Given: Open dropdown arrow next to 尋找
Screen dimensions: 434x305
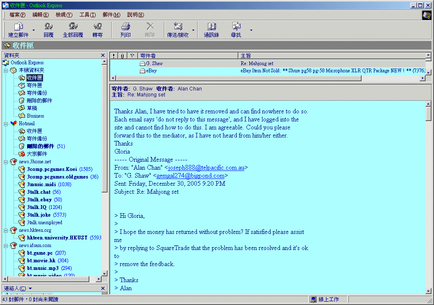Looking at the screenshot, I should 252,30.
